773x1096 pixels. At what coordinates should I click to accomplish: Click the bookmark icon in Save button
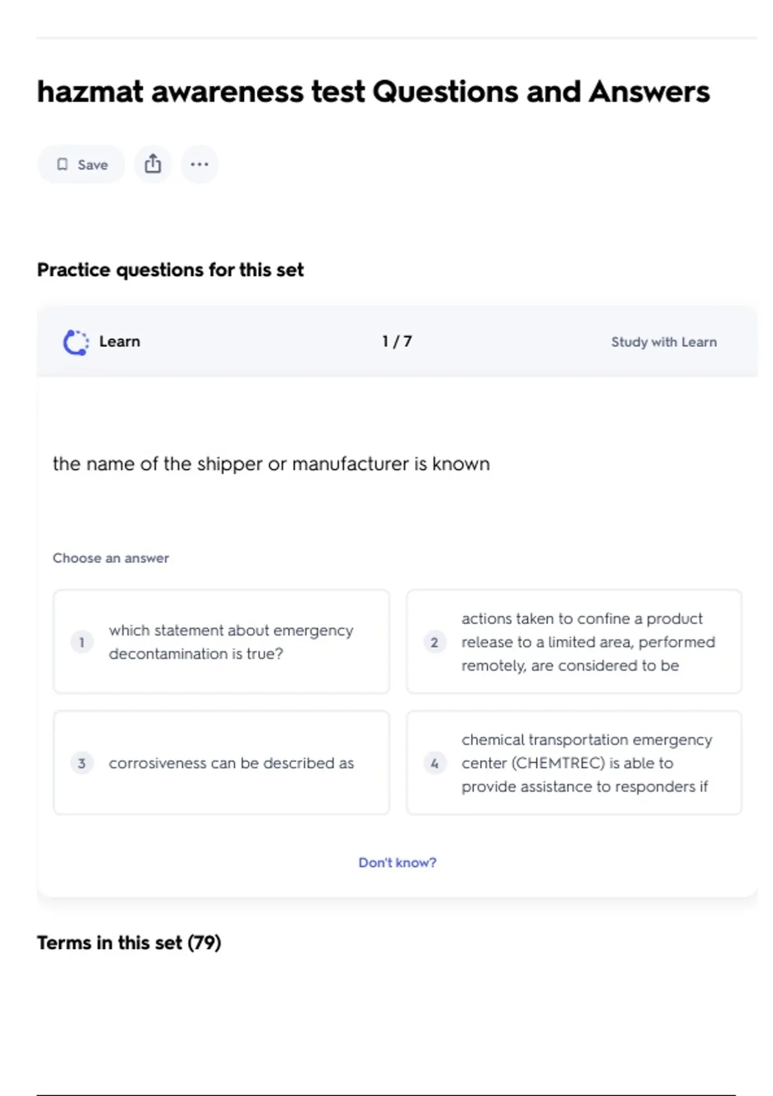[62, 164]
